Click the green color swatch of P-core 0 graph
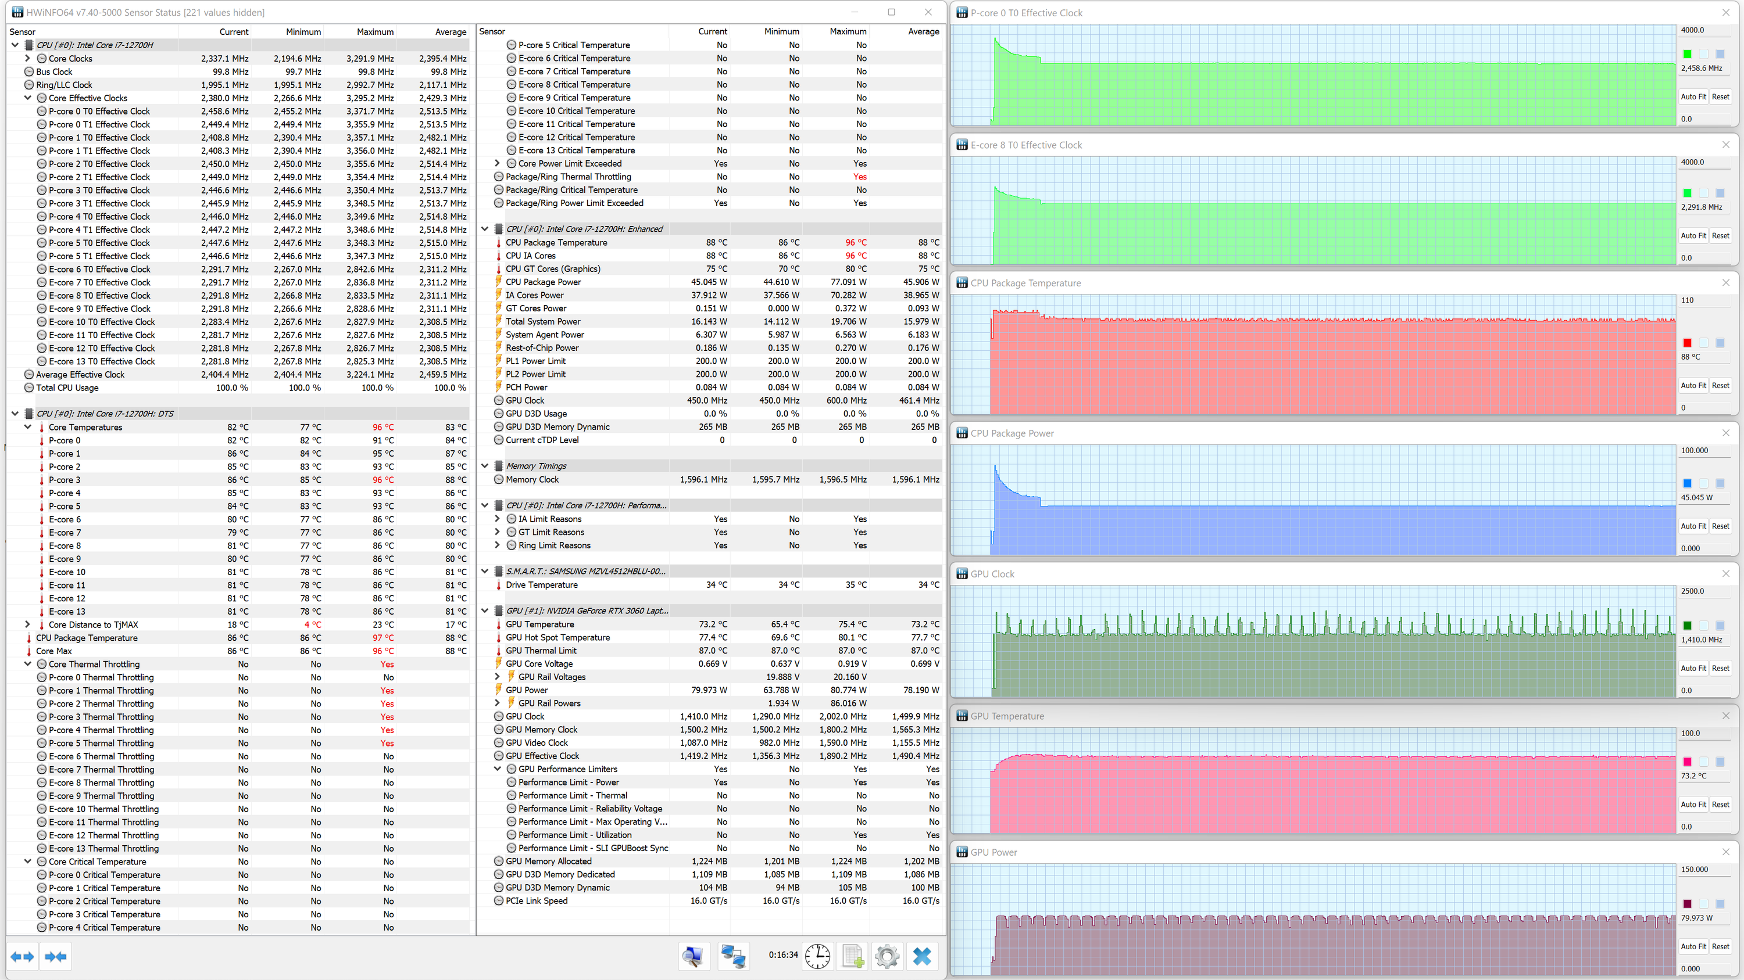 pyautogui.click(x=1687, y=54)
